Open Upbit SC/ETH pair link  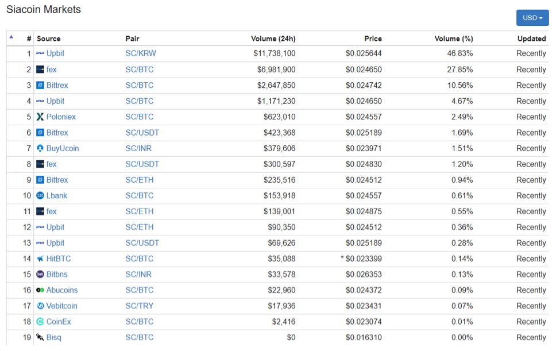(140, 227)
